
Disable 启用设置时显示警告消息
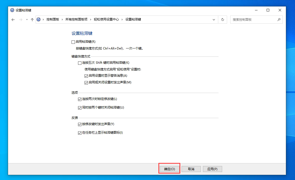coord(86,76)
